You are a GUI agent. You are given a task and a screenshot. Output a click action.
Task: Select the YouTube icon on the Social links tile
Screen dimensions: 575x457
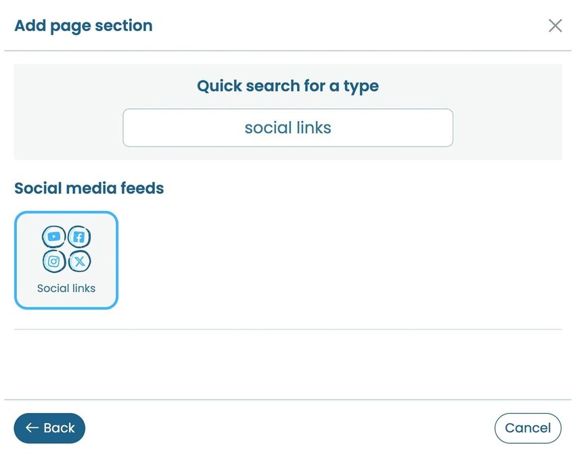(x=53, y=237)
